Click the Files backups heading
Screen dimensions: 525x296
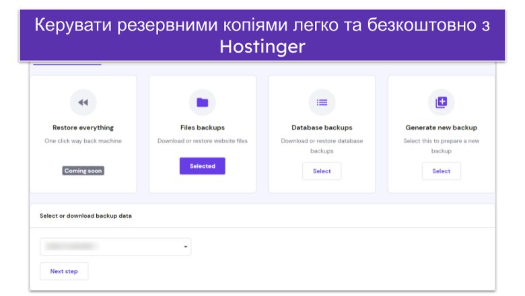(202, 127)
